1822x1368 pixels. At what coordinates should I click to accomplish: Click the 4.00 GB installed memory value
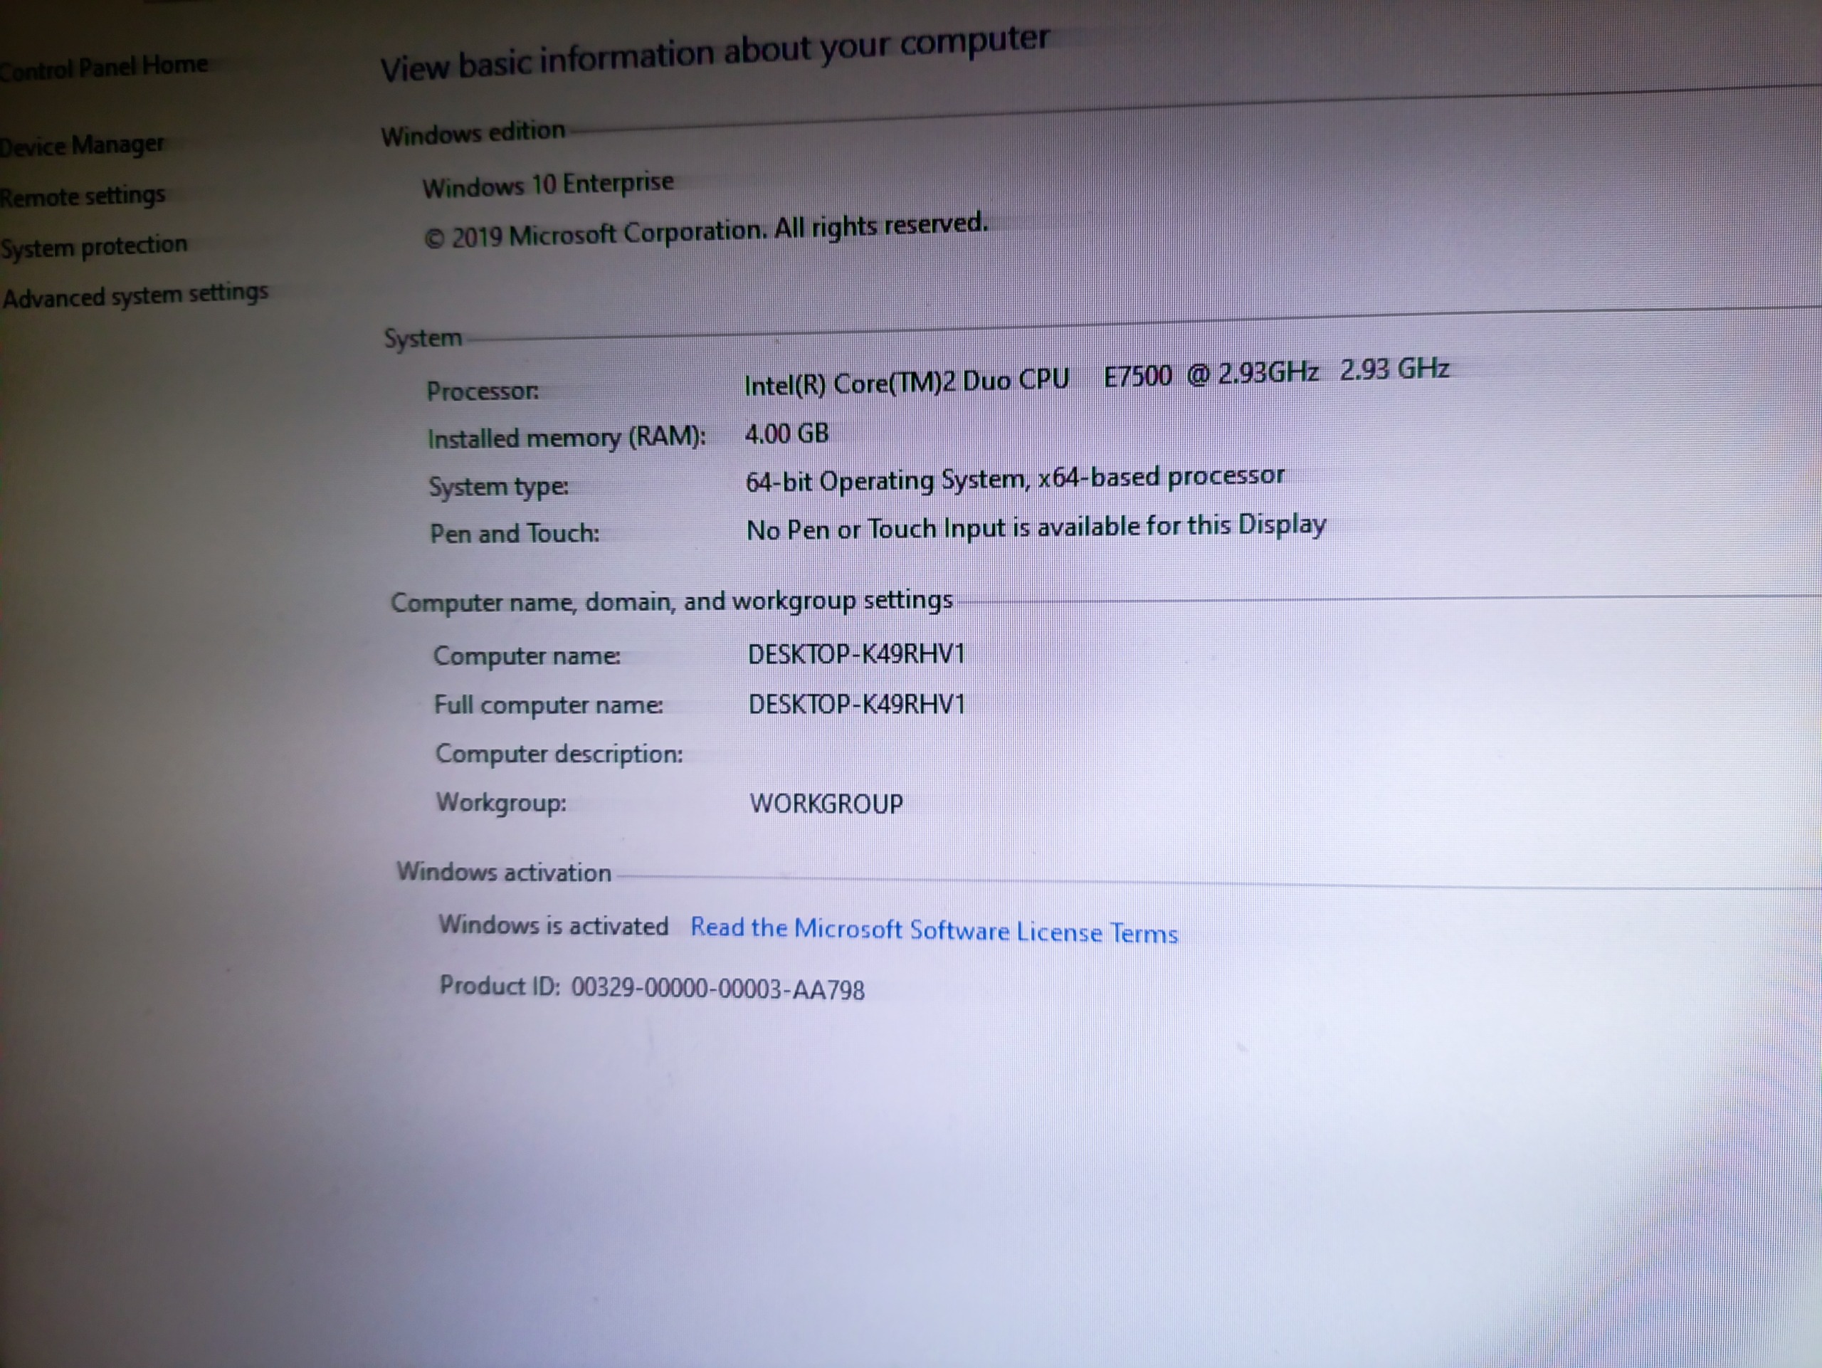point(786,433)
